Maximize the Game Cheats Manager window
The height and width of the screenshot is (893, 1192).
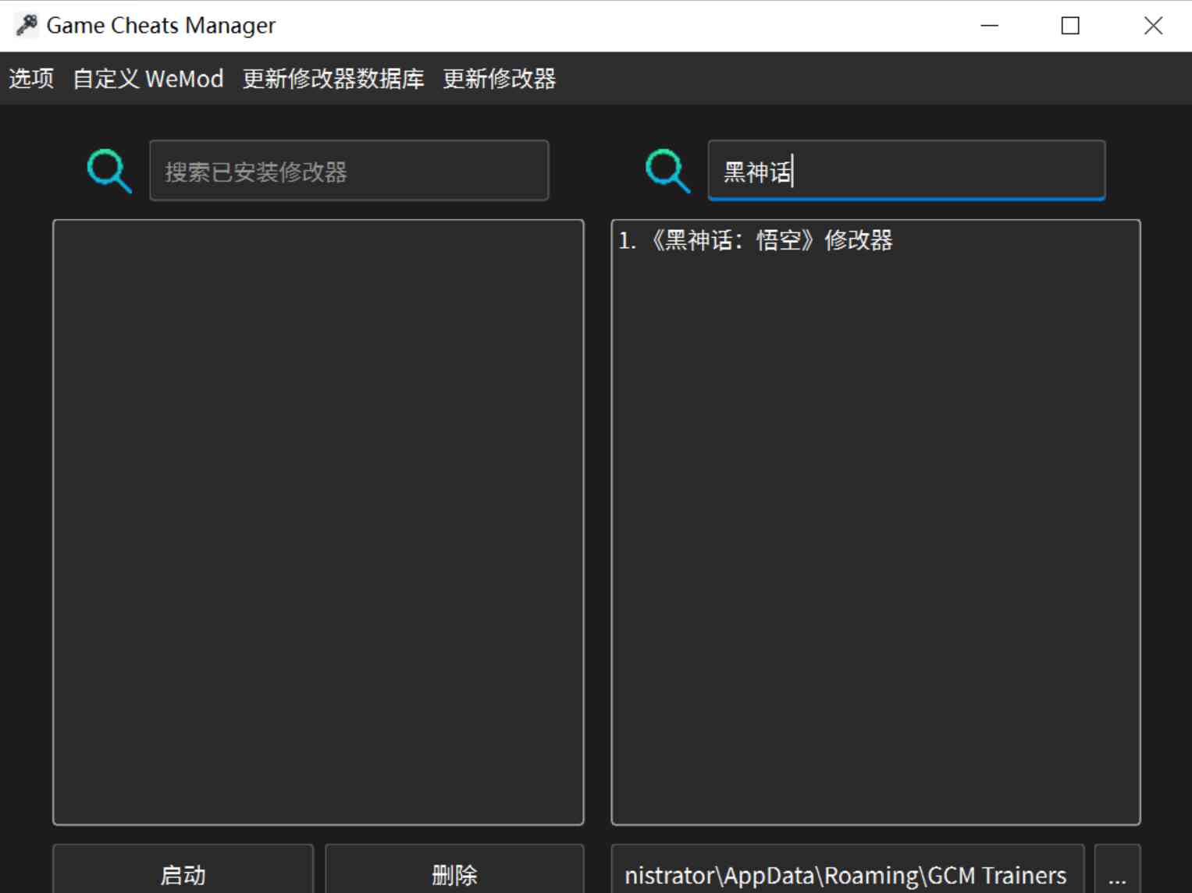1070,26
